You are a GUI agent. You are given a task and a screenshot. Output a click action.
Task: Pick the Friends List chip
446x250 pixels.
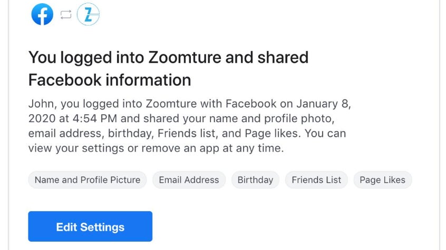click(316, 180)
